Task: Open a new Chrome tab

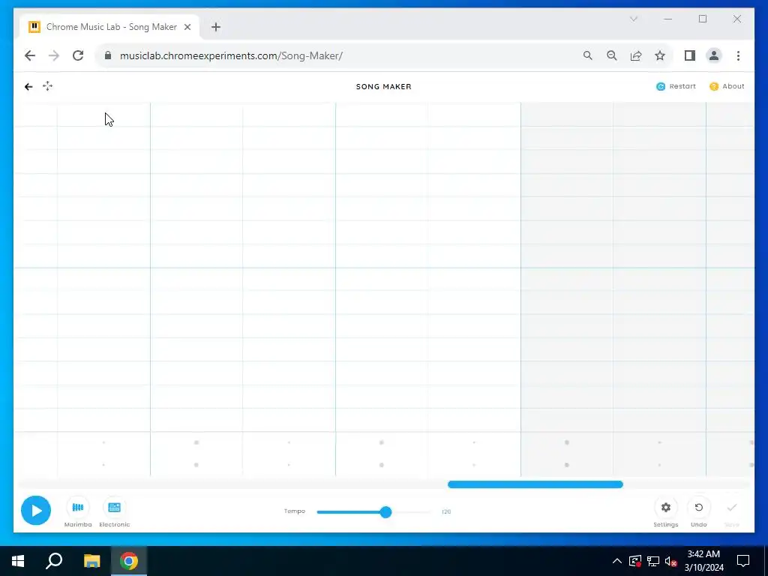Action: pyautogui.click(x=216, y=27)
